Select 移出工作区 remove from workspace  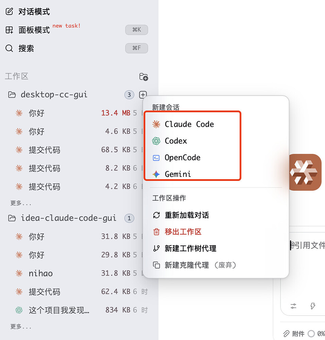[216, 232]
